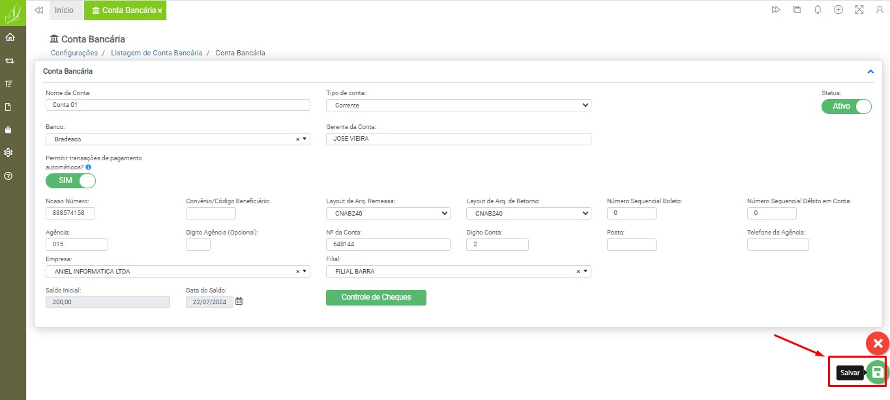Switch to the Início tab

point(64,10)
